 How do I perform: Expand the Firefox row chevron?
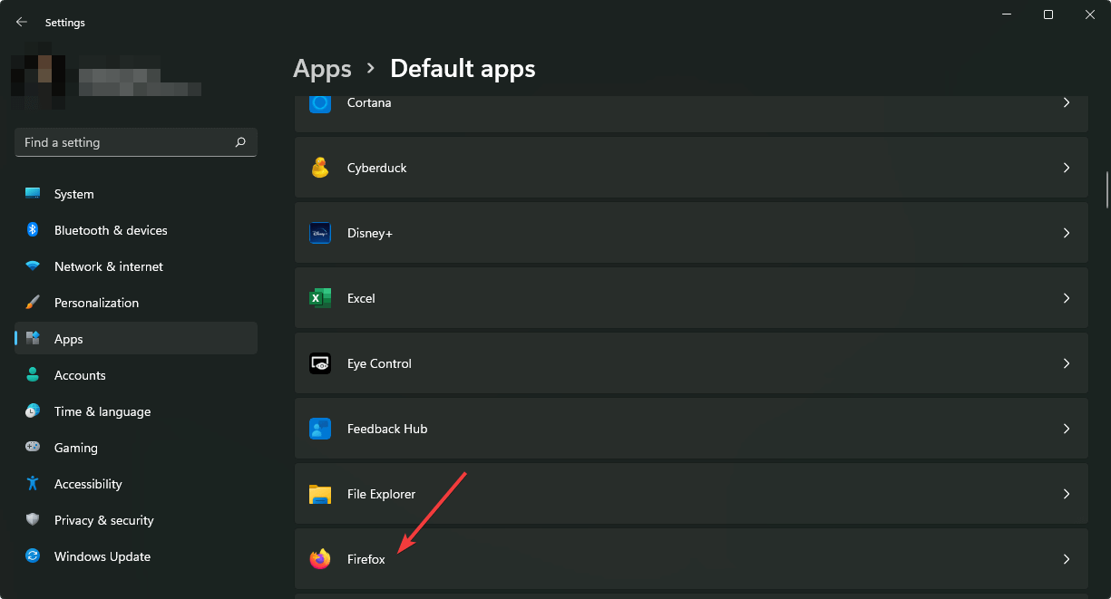tap(1067, 559)
